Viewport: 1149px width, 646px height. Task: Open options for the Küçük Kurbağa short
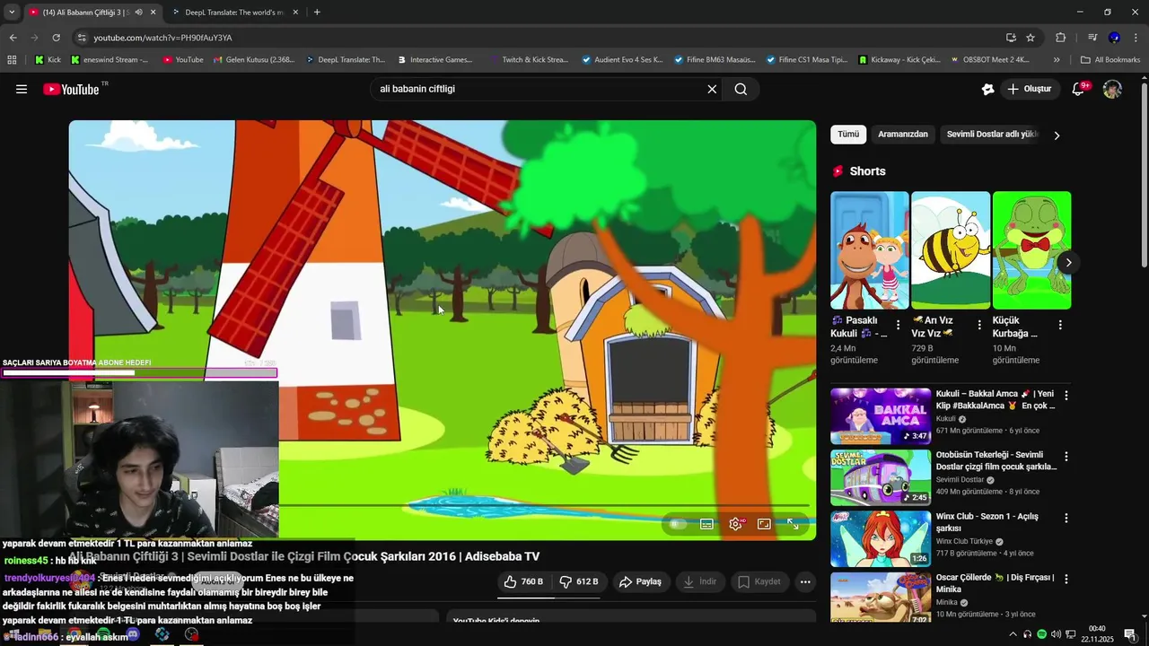pos(1060,325)
